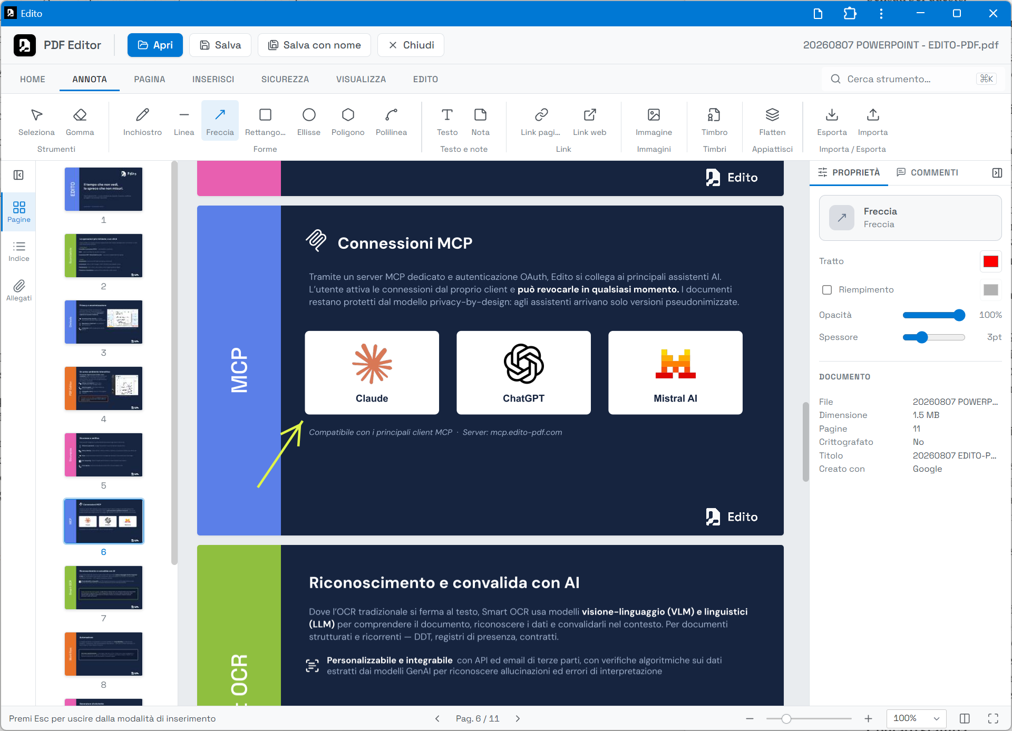Screen dimensions: 1012x731
Task: Select the Gomma eraser tool
Action: pyautogui.click(x=80, y=121)
